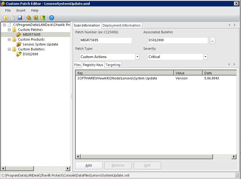Switch to Deployment Information tab
The image size is (241, 179).
pos(121,25)
